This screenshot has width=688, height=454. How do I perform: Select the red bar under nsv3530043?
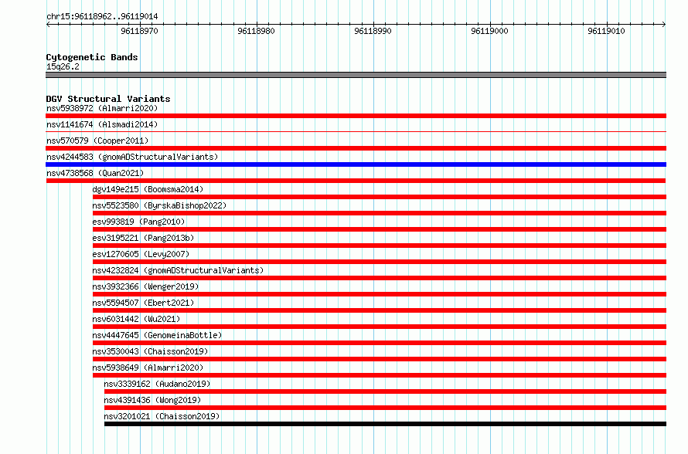coord(379,359)
